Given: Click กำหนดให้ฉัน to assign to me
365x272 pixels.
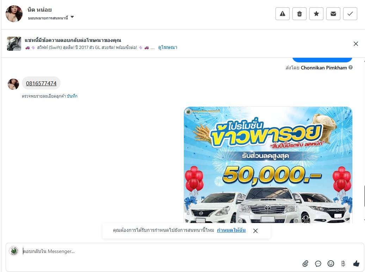Looking at the screenshot, I should 231,230.
